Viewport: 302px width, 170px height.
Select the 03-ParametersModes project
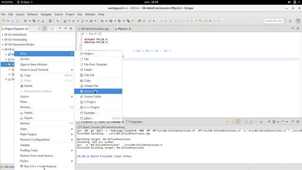pyautogui.click(x=21, y=44)
